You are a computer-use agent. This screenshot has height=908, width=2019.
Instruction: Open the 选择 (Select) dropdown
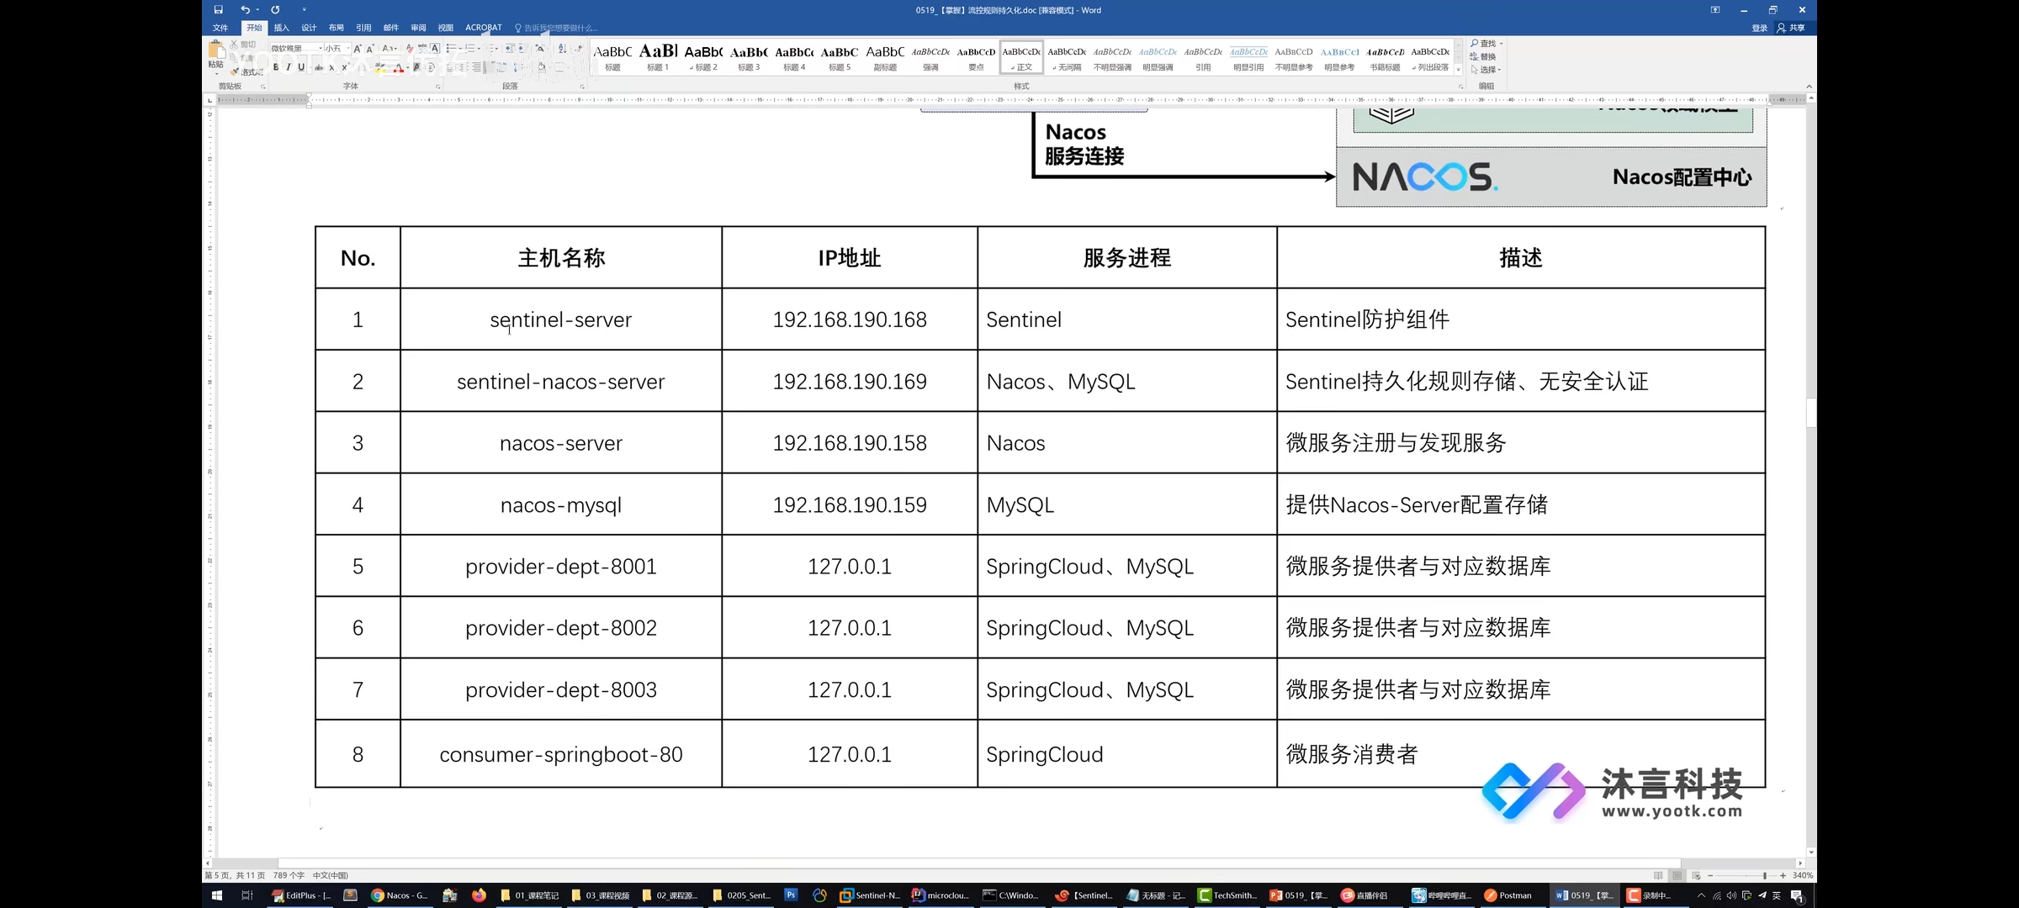[1486, 69]
